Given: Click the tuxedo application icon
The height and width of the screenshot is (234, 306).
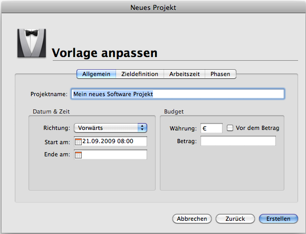Looking at the screenshot, I should point(32,43).
